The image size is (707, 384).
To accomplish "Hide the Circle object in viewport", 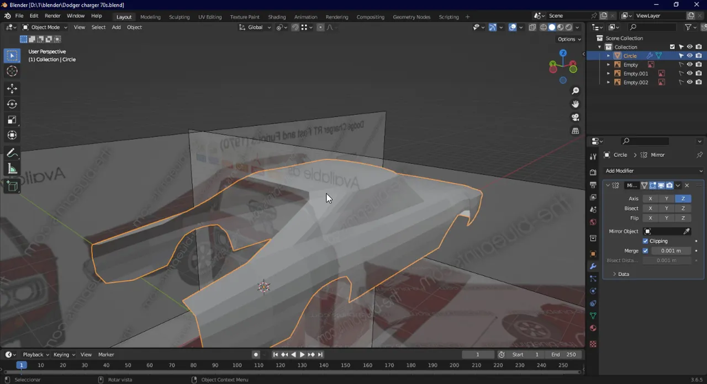I will 689,56.
